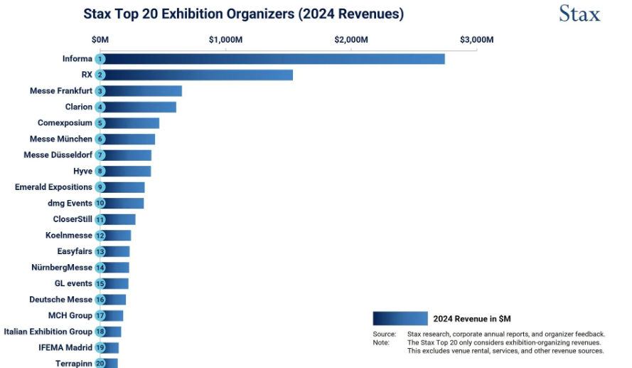Click the Italian Exhibition Group label
The width and height of the screenshot is (632, 368).
[48, 332]
